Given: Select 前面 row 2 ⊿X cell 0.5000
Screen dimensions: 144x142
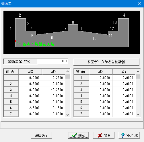Looking at the screenshot, I should point(30,84).
